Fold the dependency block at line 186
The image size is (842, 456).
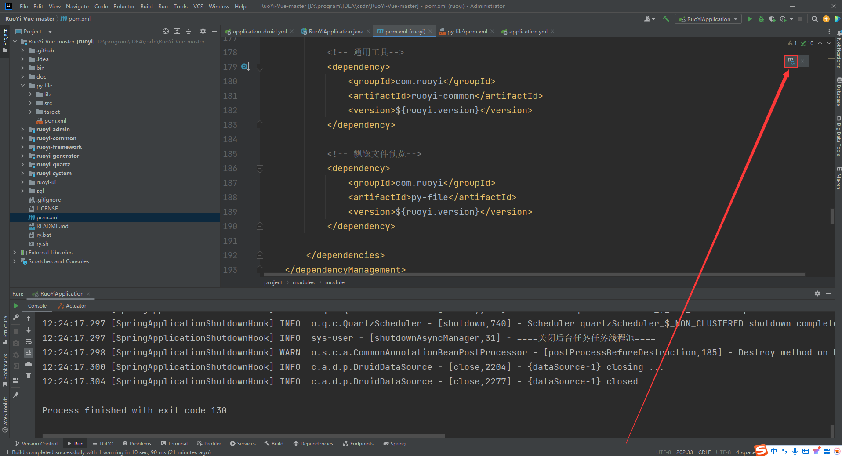(x=260, y=168)
